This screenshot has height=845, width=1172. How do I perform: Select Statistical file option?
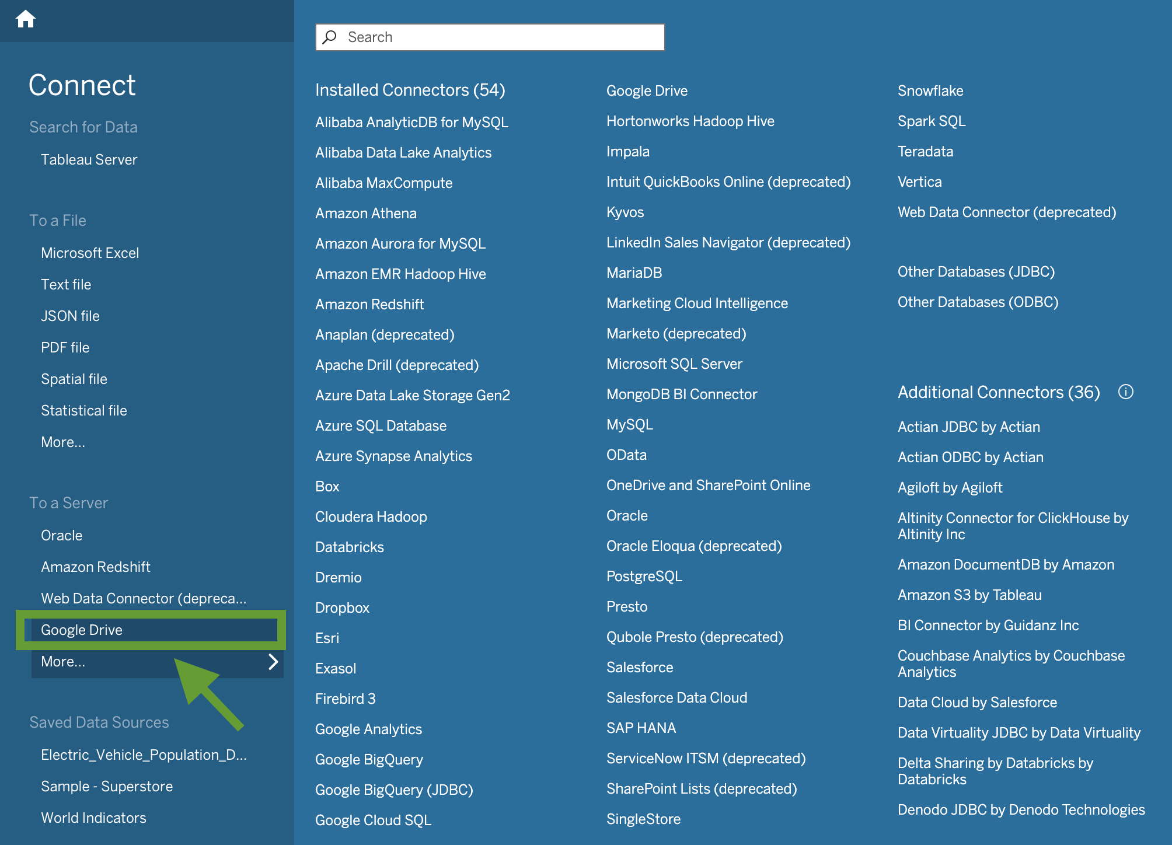[84, 411]
